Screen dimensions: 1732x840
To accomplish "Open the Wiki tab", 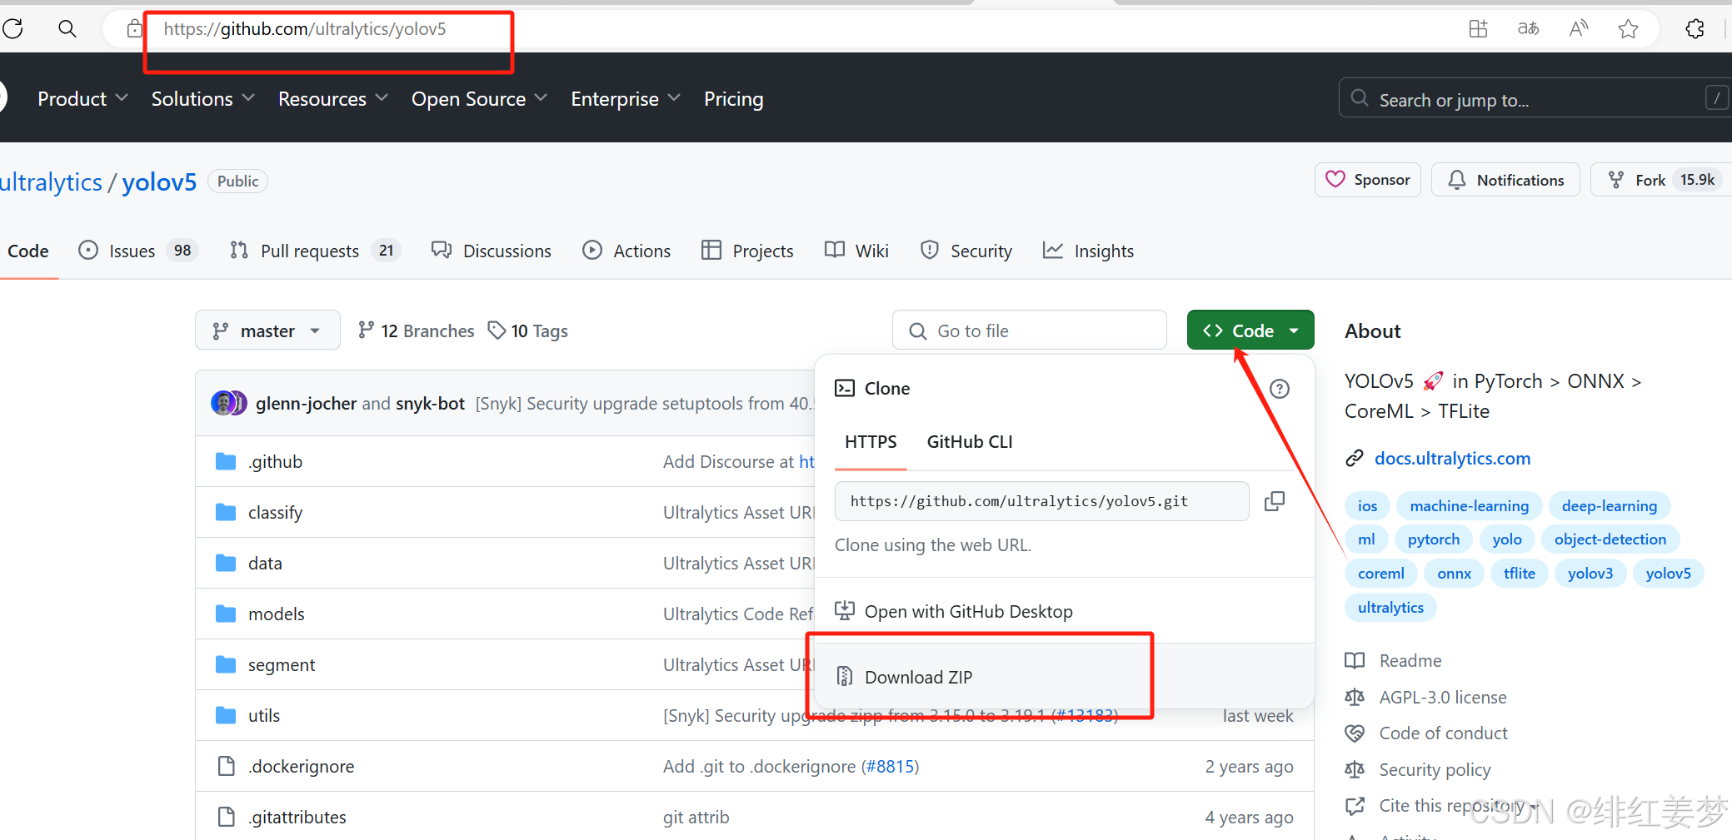I will click(x=856, y=251).
